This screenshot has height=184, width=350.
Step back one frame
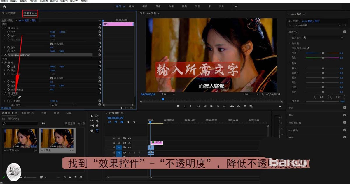(x=205, y=106)
